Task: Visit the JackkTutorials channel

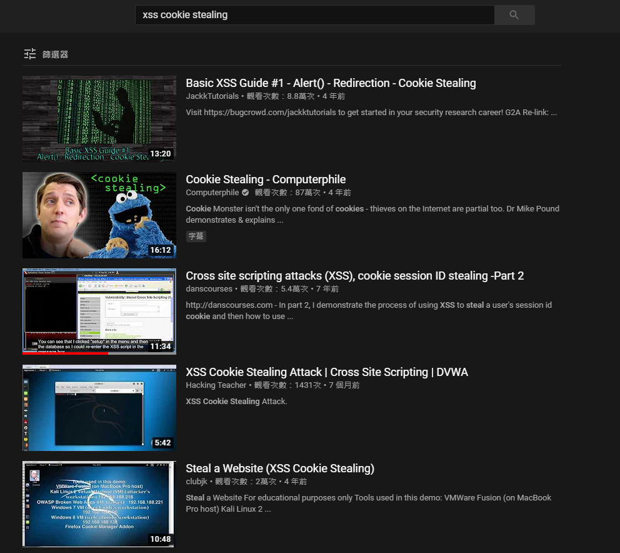Action: pyautogui.click(x=212, y=96)
